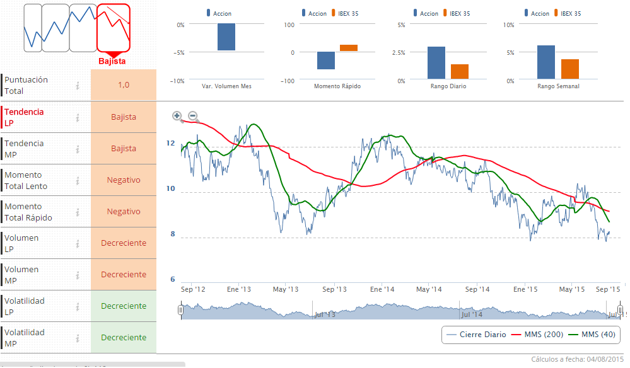Screen dimensions: 630x368
Task: Show info for Momento Total Lento
Action: point(78,180)
